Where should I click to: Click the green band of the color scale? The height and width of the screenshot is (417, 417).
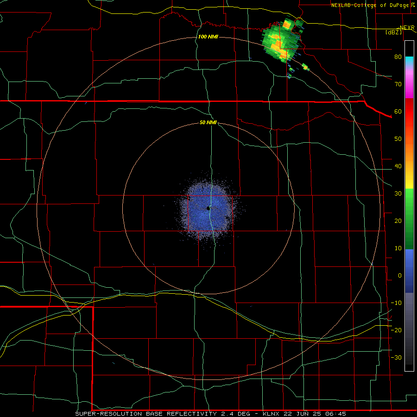point(409,219)
